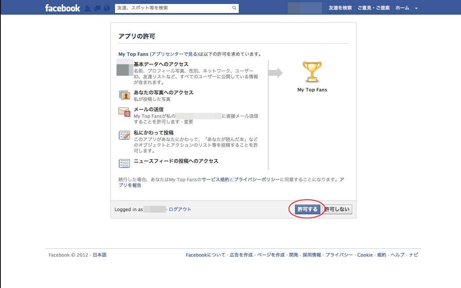Click the search magnifier button
Screen dimensions: 461x288
coord(234,8)
